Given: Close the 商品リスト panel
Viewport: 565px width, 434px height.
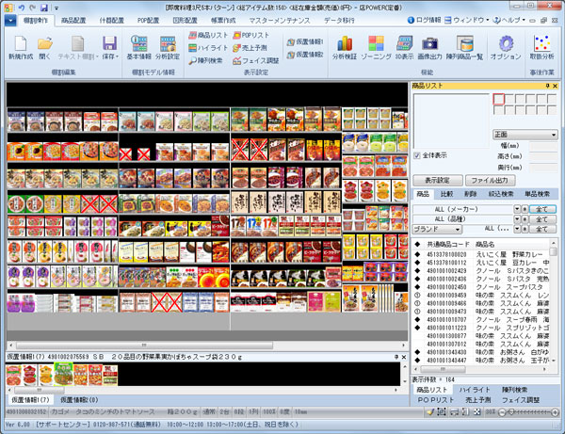Looking at the screenshot, I should pos(555,86).
